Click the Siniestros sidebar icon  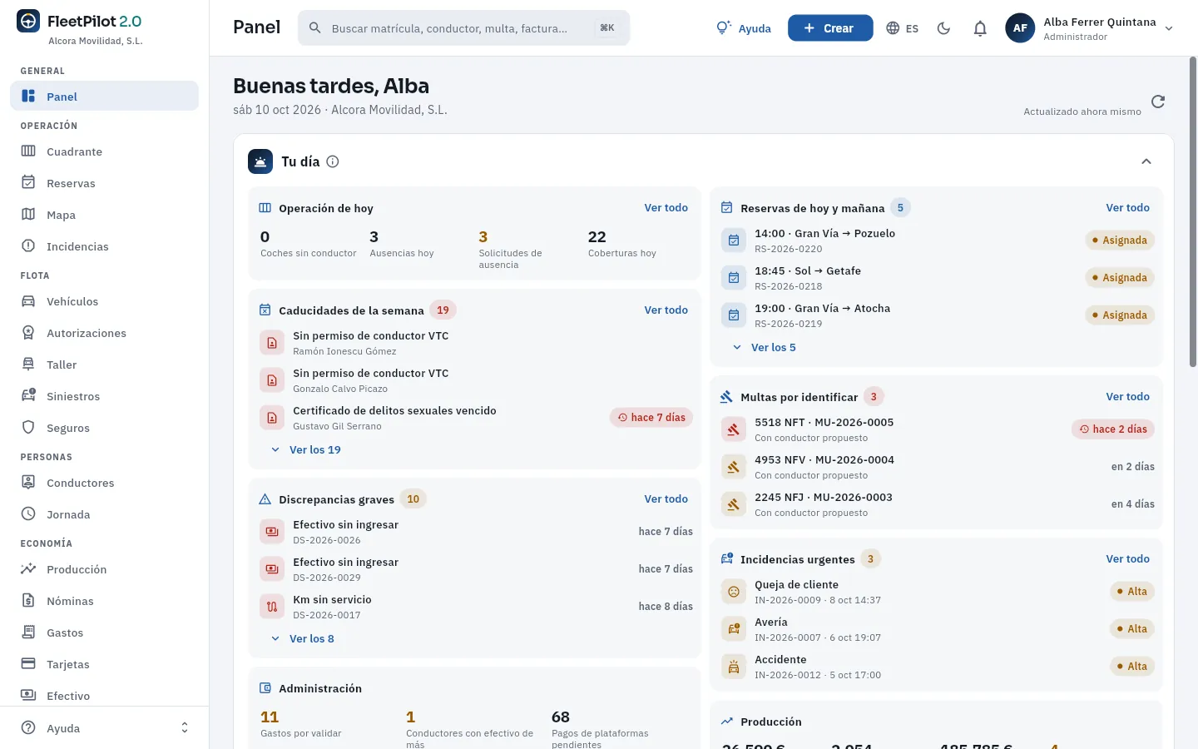click(x=28, y=396)
